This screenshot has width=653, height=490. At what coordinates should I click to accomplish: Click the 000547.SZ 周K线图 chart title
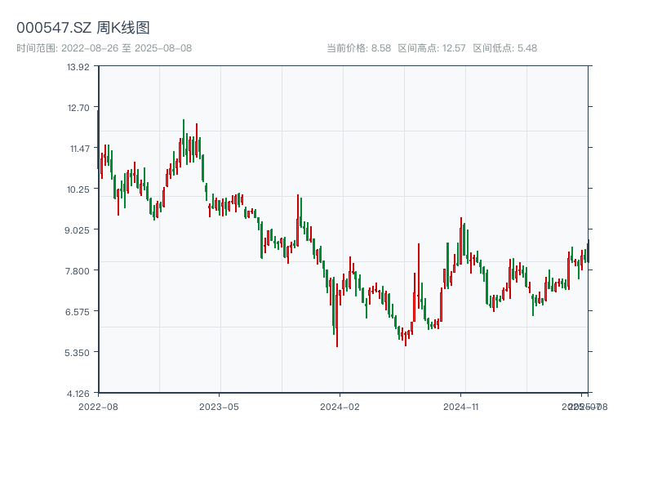tap(83, 29)
